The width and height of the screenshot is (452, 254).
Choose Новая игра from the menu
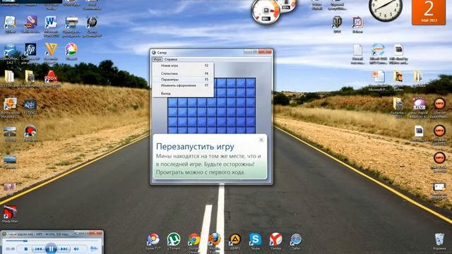click(x=184, y=66)
